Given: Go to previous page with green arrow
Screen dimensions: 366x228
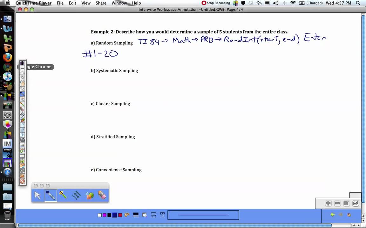Looking at the screenshot, I should point(333,215).
